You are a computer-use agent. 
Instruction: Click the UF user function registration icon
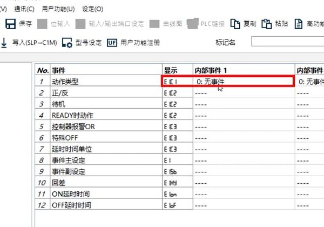coord(112,42)
